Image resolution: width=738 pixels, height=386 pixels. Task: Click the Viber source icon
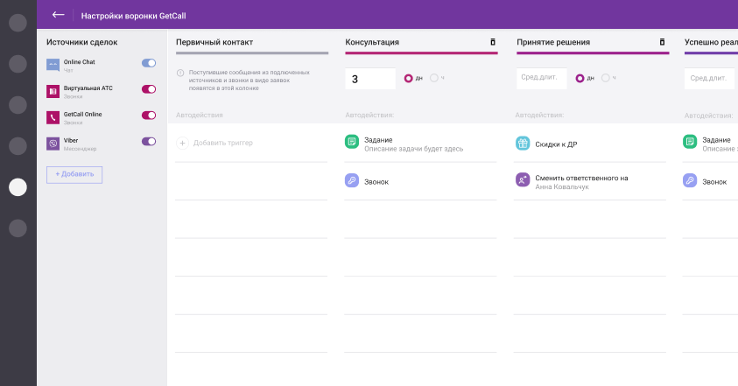tap(53, 143)
